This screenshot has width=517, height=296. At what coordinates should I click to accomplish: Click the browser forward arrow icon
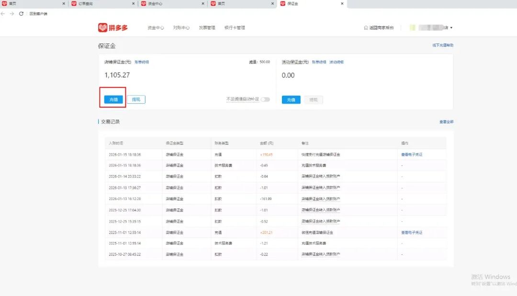coord(12,13)
